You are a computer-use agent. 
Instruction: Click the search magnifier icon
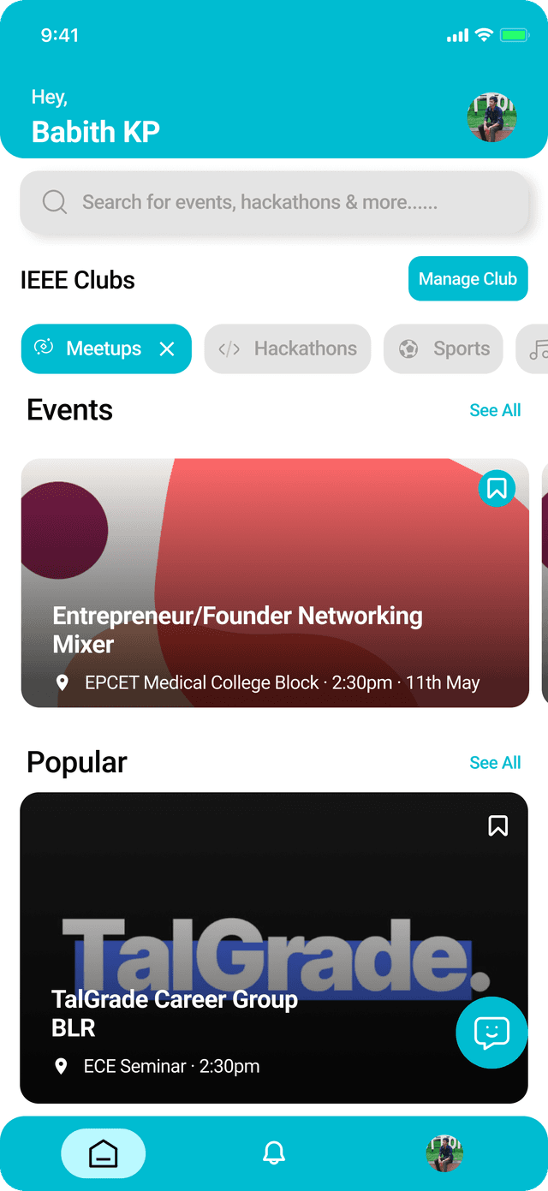point(55,202)
